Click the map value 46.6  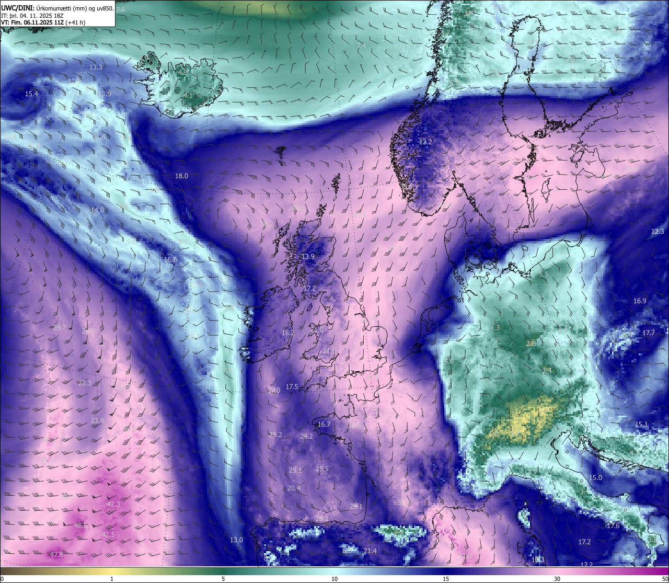pos(81,526)
